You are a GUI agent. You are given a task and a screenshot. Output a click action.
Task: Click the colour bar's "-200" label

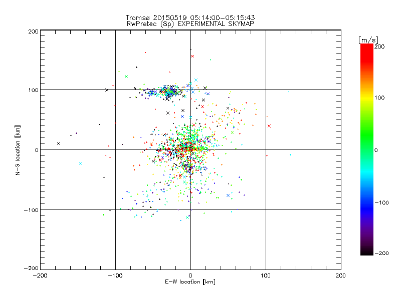(381, 253)
